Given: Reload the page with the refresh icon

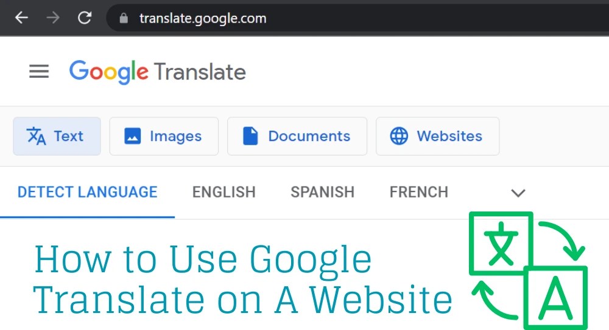Looking at the screenshot, I should (85, 18).
